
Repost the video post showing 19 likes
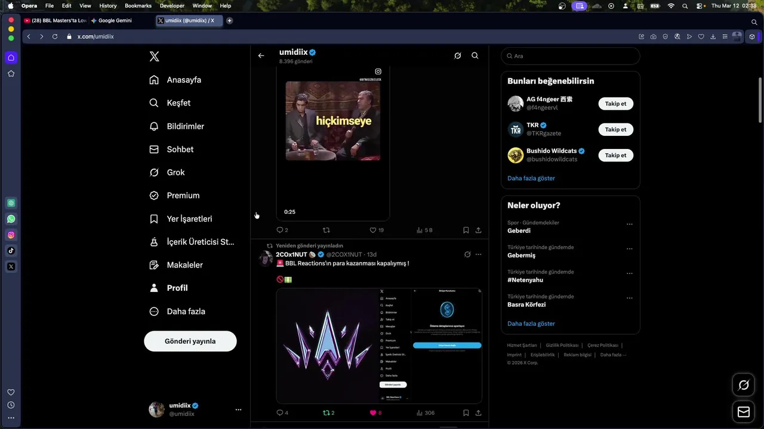click(326, 230)
